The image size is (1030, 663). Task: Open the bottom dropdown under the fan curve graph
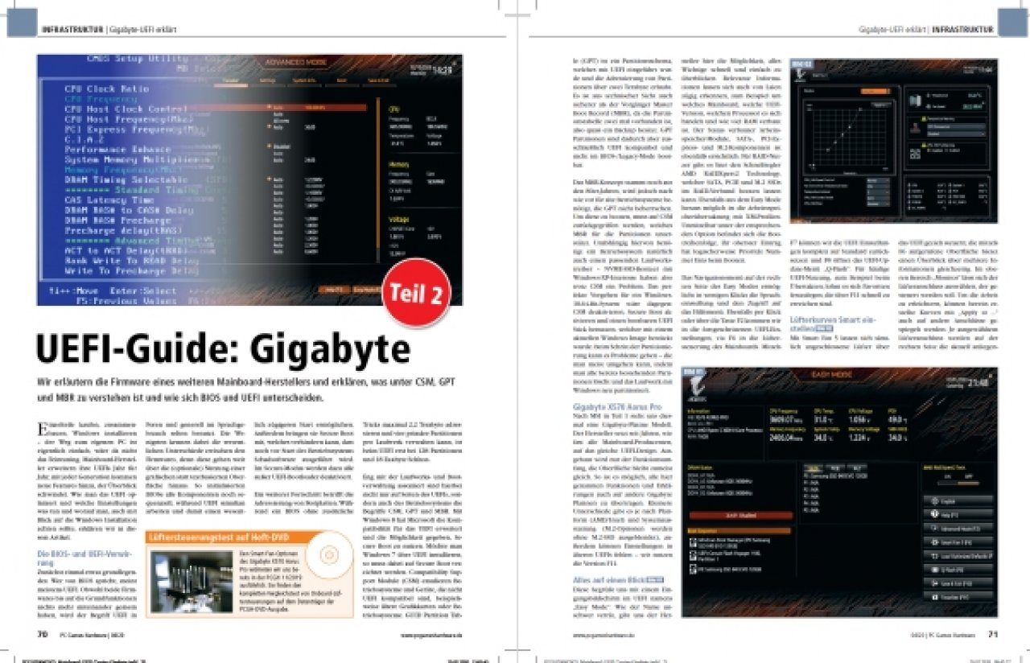(879, 204)
